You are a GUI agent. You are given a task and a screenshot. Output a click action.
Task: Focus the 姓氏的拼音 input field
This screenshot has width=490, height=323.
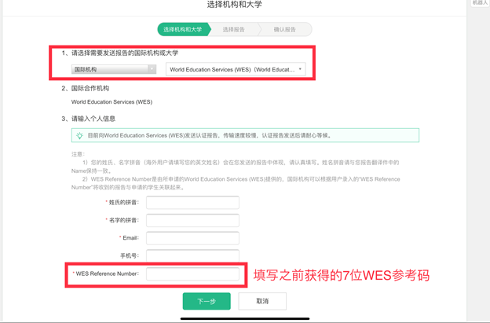tap(192, 202)
